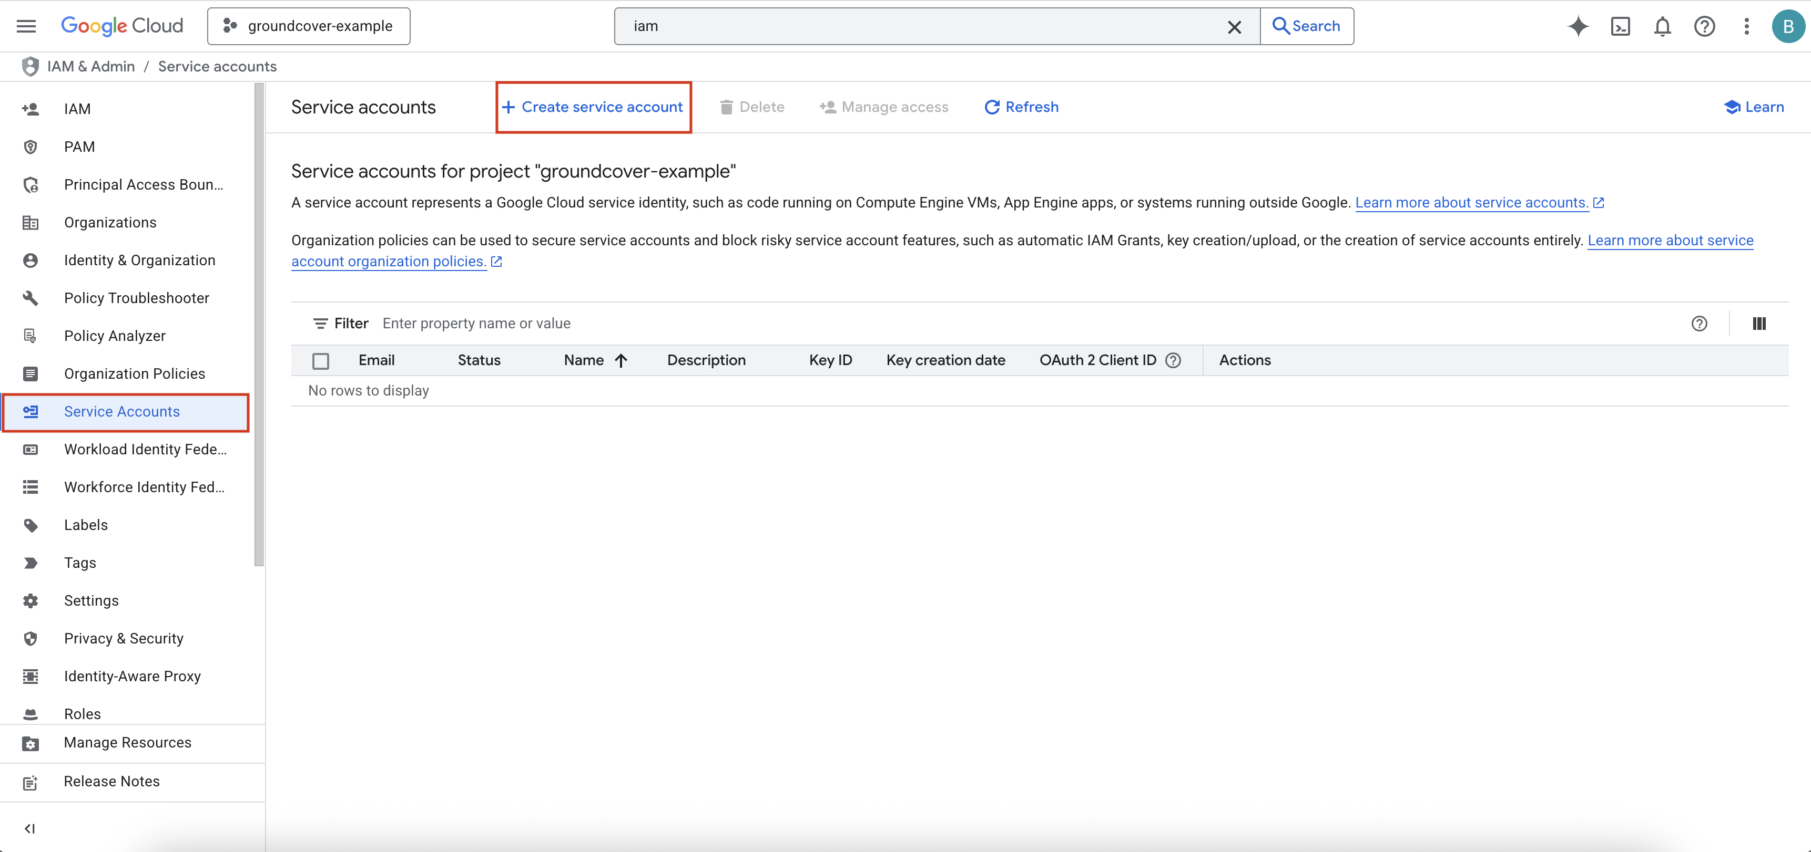Collapse the left navigation panel
This screenshot has height=852, width=1811.
tap(29, 828)
